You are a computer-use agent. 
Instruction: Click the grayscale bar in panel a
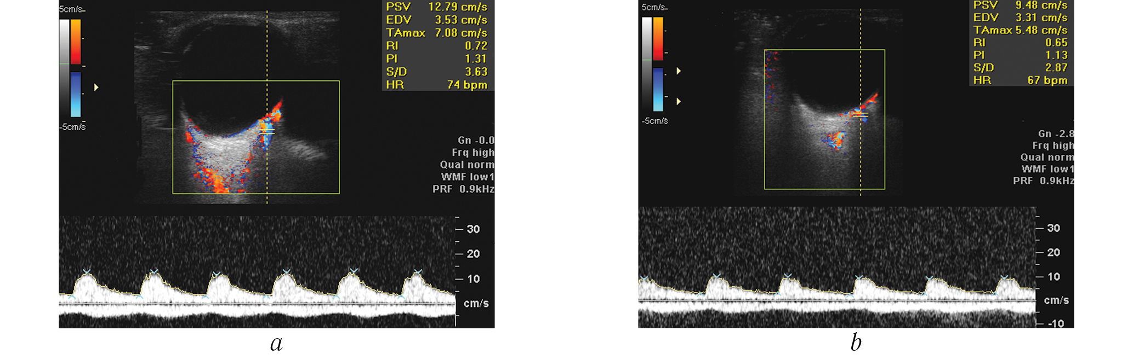65,68
